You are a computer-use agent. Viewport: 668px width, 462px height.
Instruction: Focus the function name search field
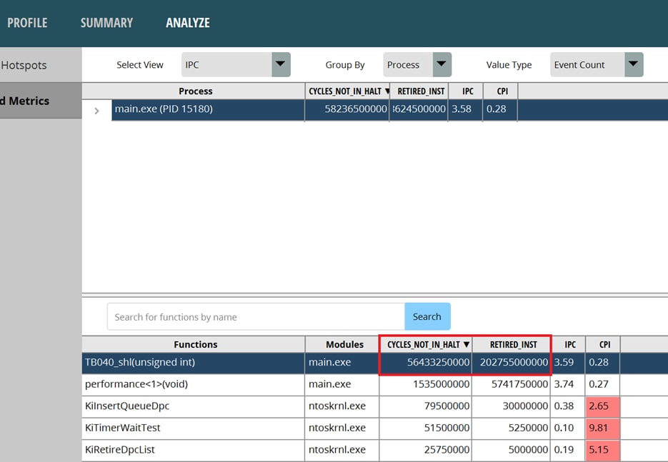pos(256,317)
